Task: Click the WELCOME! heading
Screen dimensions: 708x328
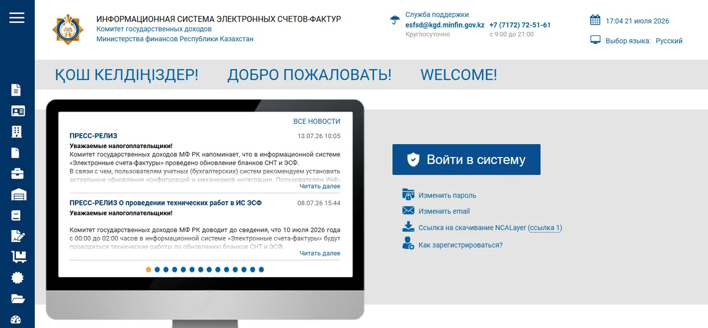Action: pos(458,75)
